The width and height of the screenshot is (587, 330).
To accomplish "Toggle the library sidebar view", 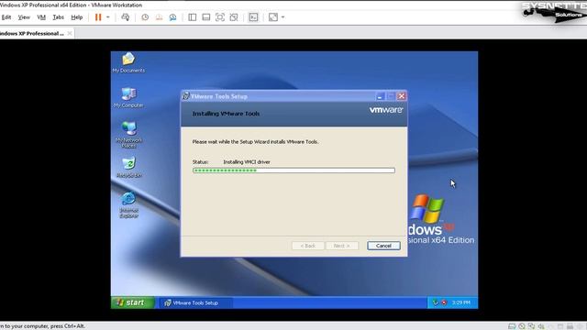I will pos(192,17).
